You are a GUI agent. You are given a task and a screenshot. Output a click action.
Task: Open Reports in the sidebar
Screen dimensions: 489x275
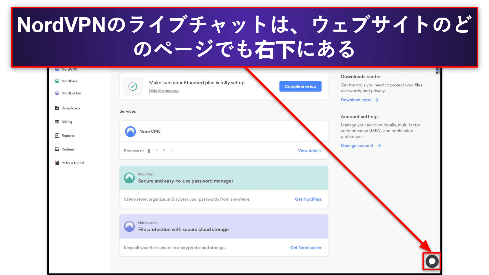68,136
